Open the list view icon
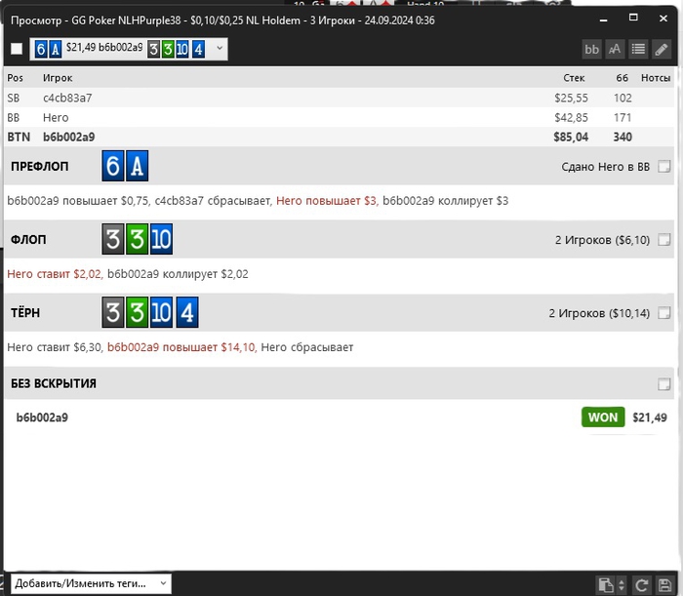Viewport: 683px width, 596px height. [638, 49]
